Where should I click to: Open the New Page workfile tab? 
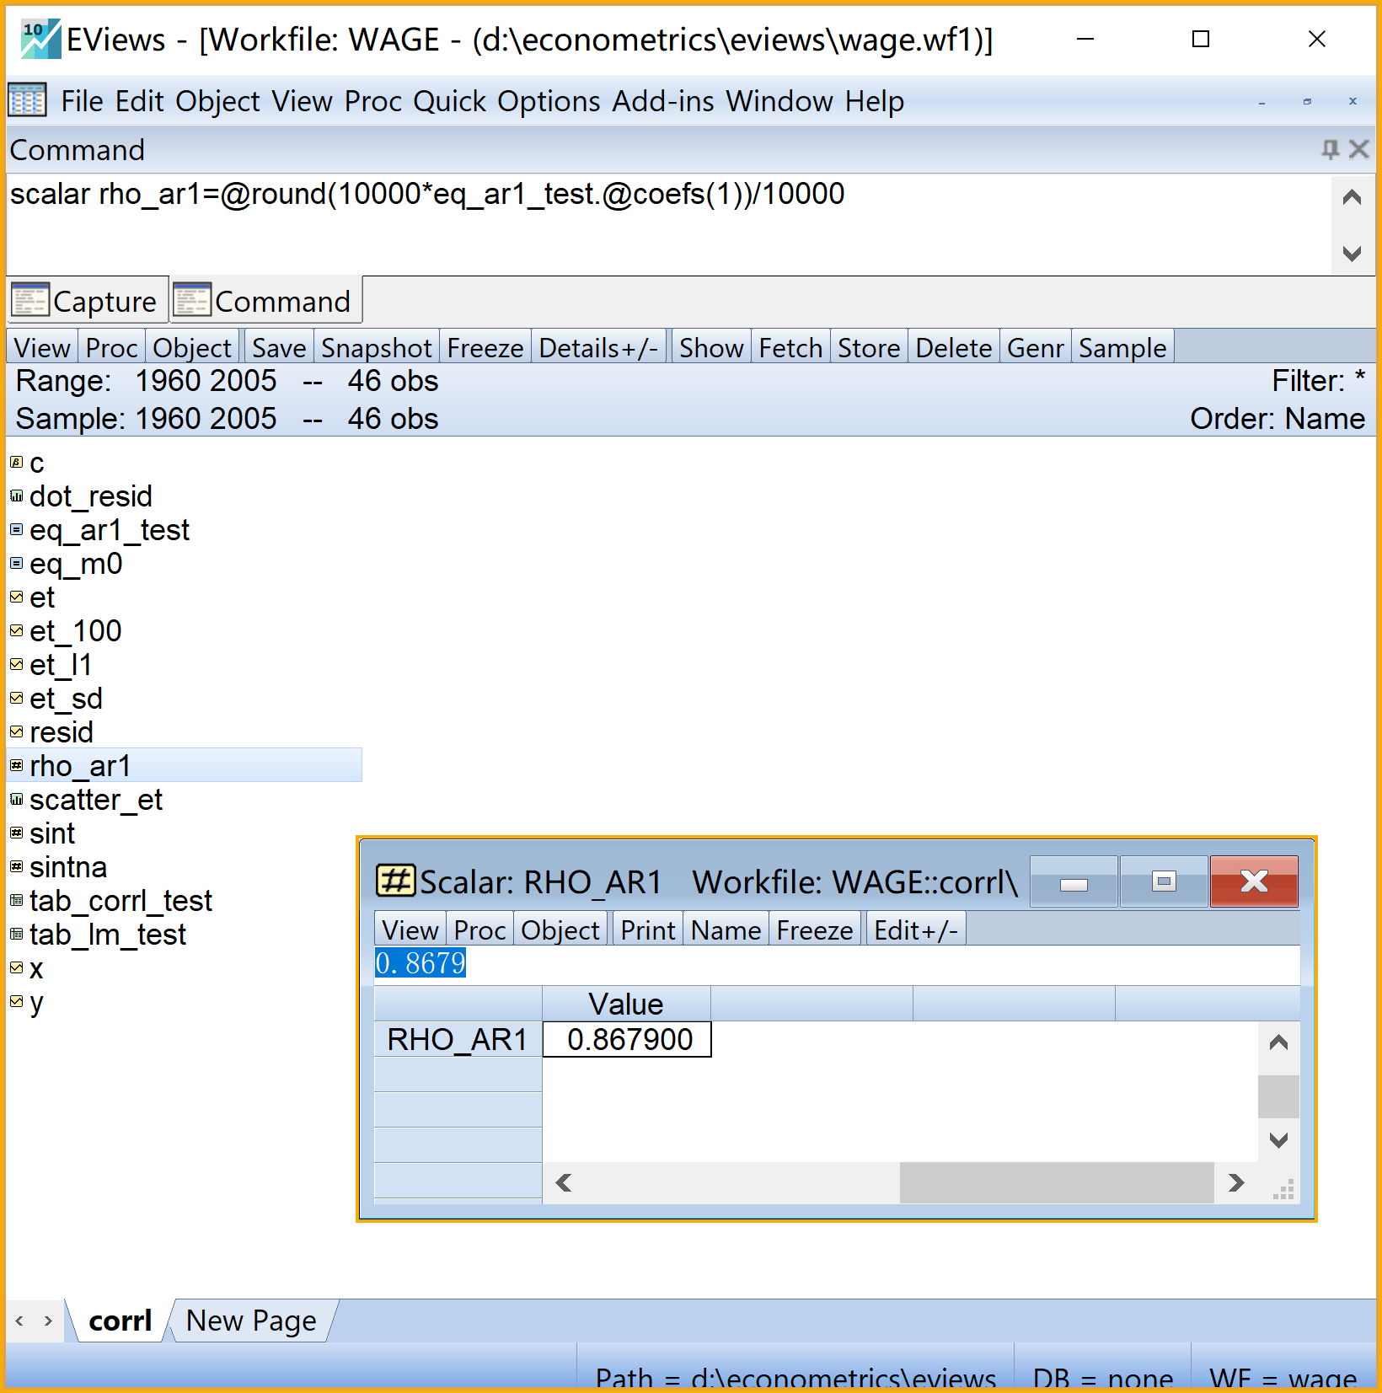[x=251, y=1321]
